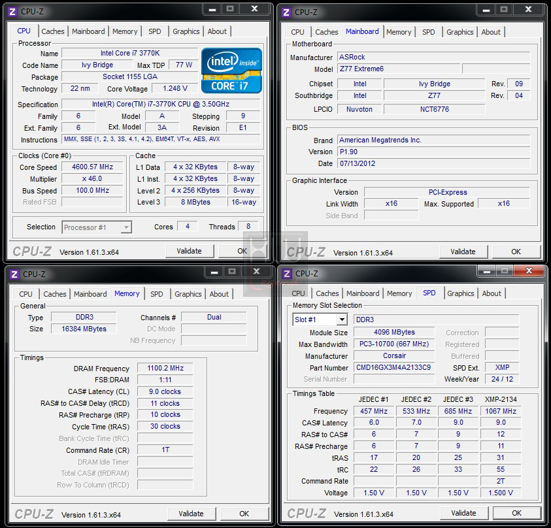Click the Command Rate 1T value
551x528 pixels.
point(165,450)
